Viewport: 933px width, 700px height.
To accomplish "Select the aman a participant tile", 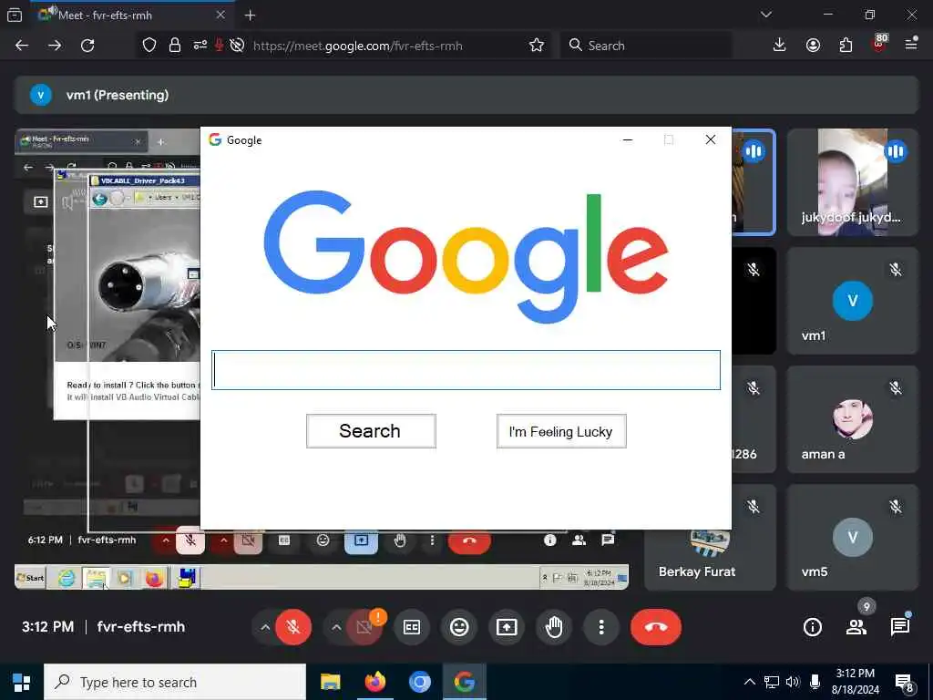I will pos(852,419).
